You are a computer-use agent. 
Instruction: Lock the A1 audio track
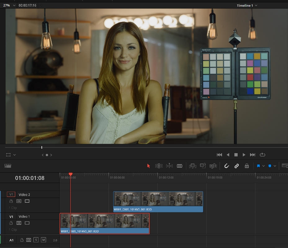click(x=22, y=240)
